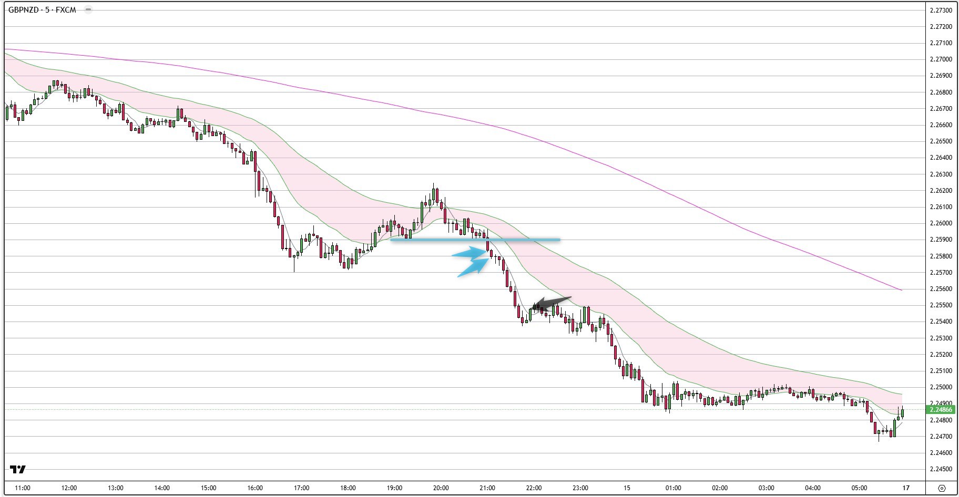The image size is (959, 497).
Task: Click the 17 date label on time axis
Action: [x=906, y=488]
